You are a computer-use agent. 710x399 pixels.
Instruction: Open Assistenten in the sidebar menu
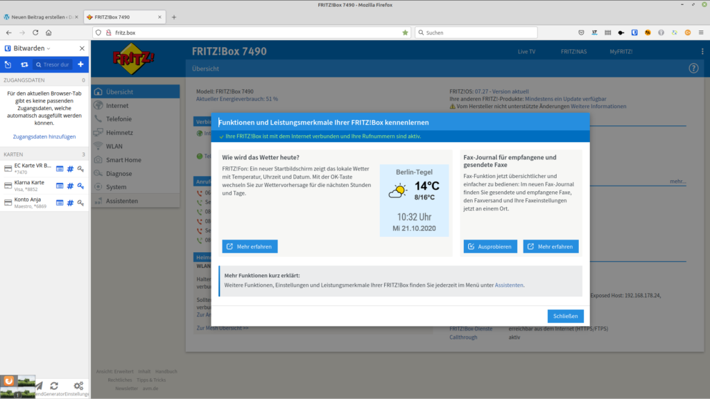pos(135,201)
